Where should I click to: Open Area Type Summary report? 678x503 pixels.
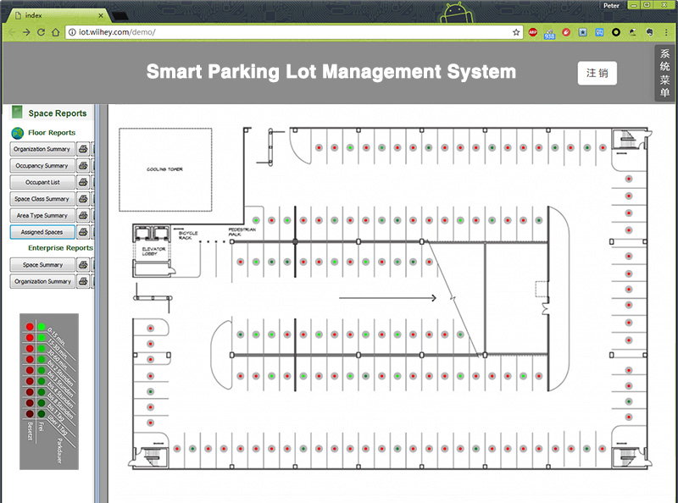[42, 215]
